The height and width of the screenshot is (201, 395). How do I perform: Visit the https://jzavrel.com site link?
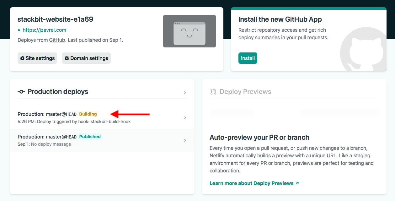coord(44,30)
